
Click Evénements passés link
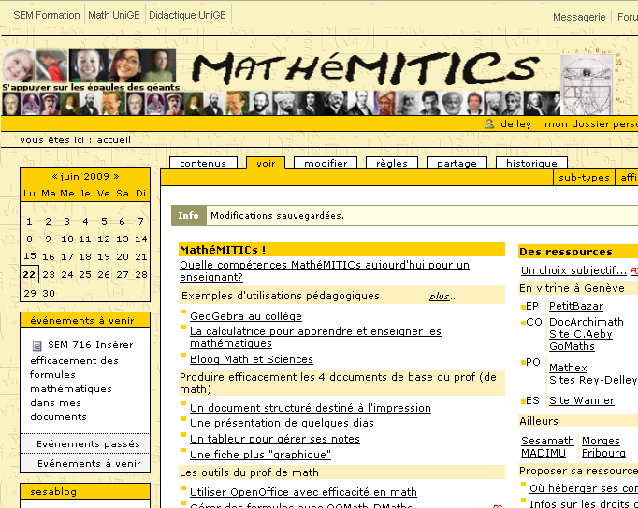[88, 444]
